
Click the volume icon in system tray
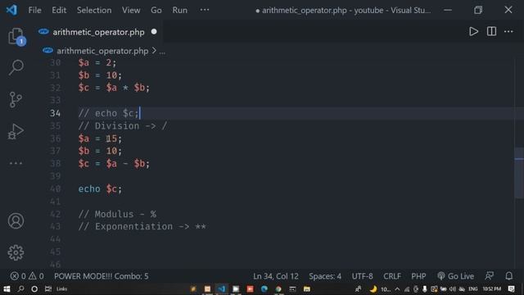pyautogui.click(x=453, y=289)
